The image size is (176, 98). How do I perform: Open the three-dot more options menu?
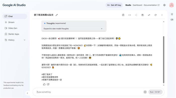[162, 15]
